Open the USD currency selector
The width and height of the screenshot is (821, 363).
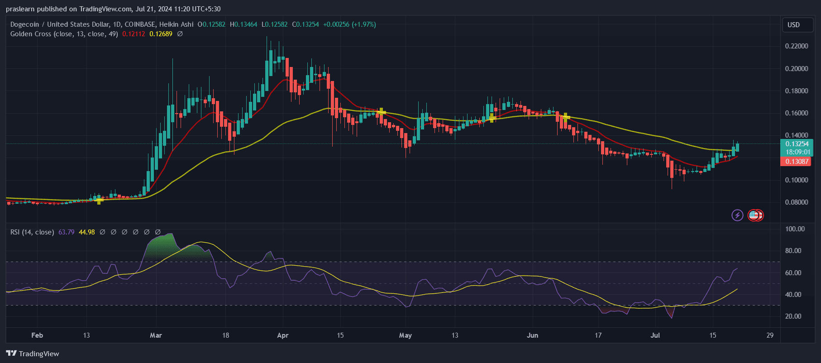[x=798, y=25]
